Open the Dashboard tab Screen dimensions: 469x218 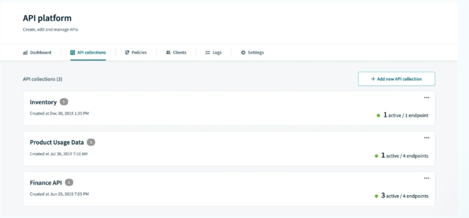37,53
